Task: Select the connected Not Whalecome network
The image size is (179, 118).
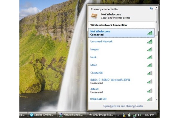Action: pos(121,33)
